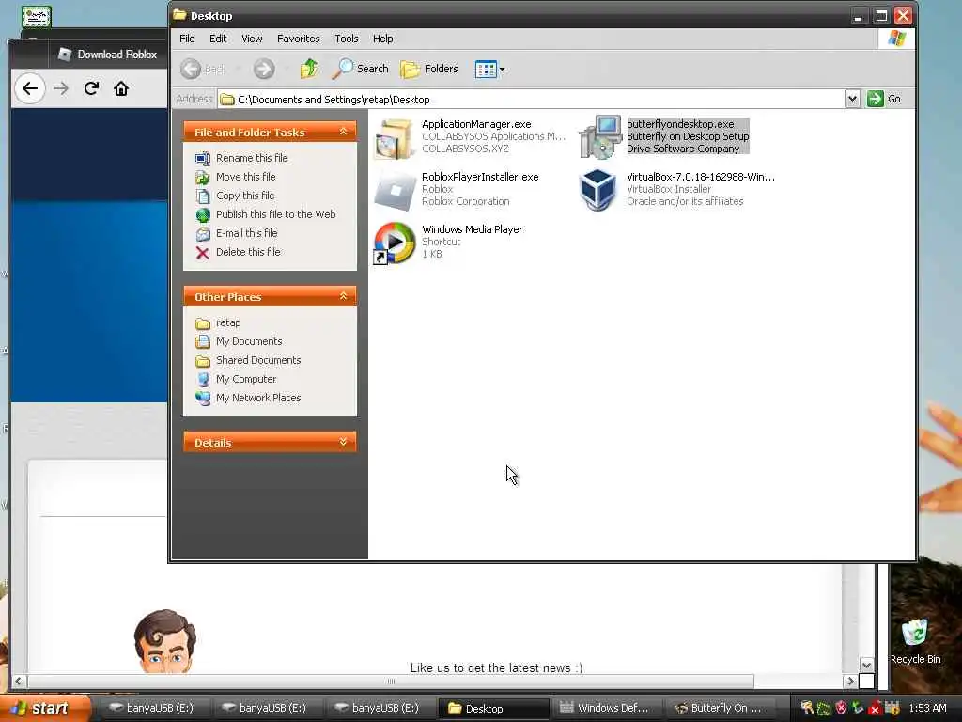962x722 pixels.
Task: Click E-mail this file
Action: click(x=247, y=233)
